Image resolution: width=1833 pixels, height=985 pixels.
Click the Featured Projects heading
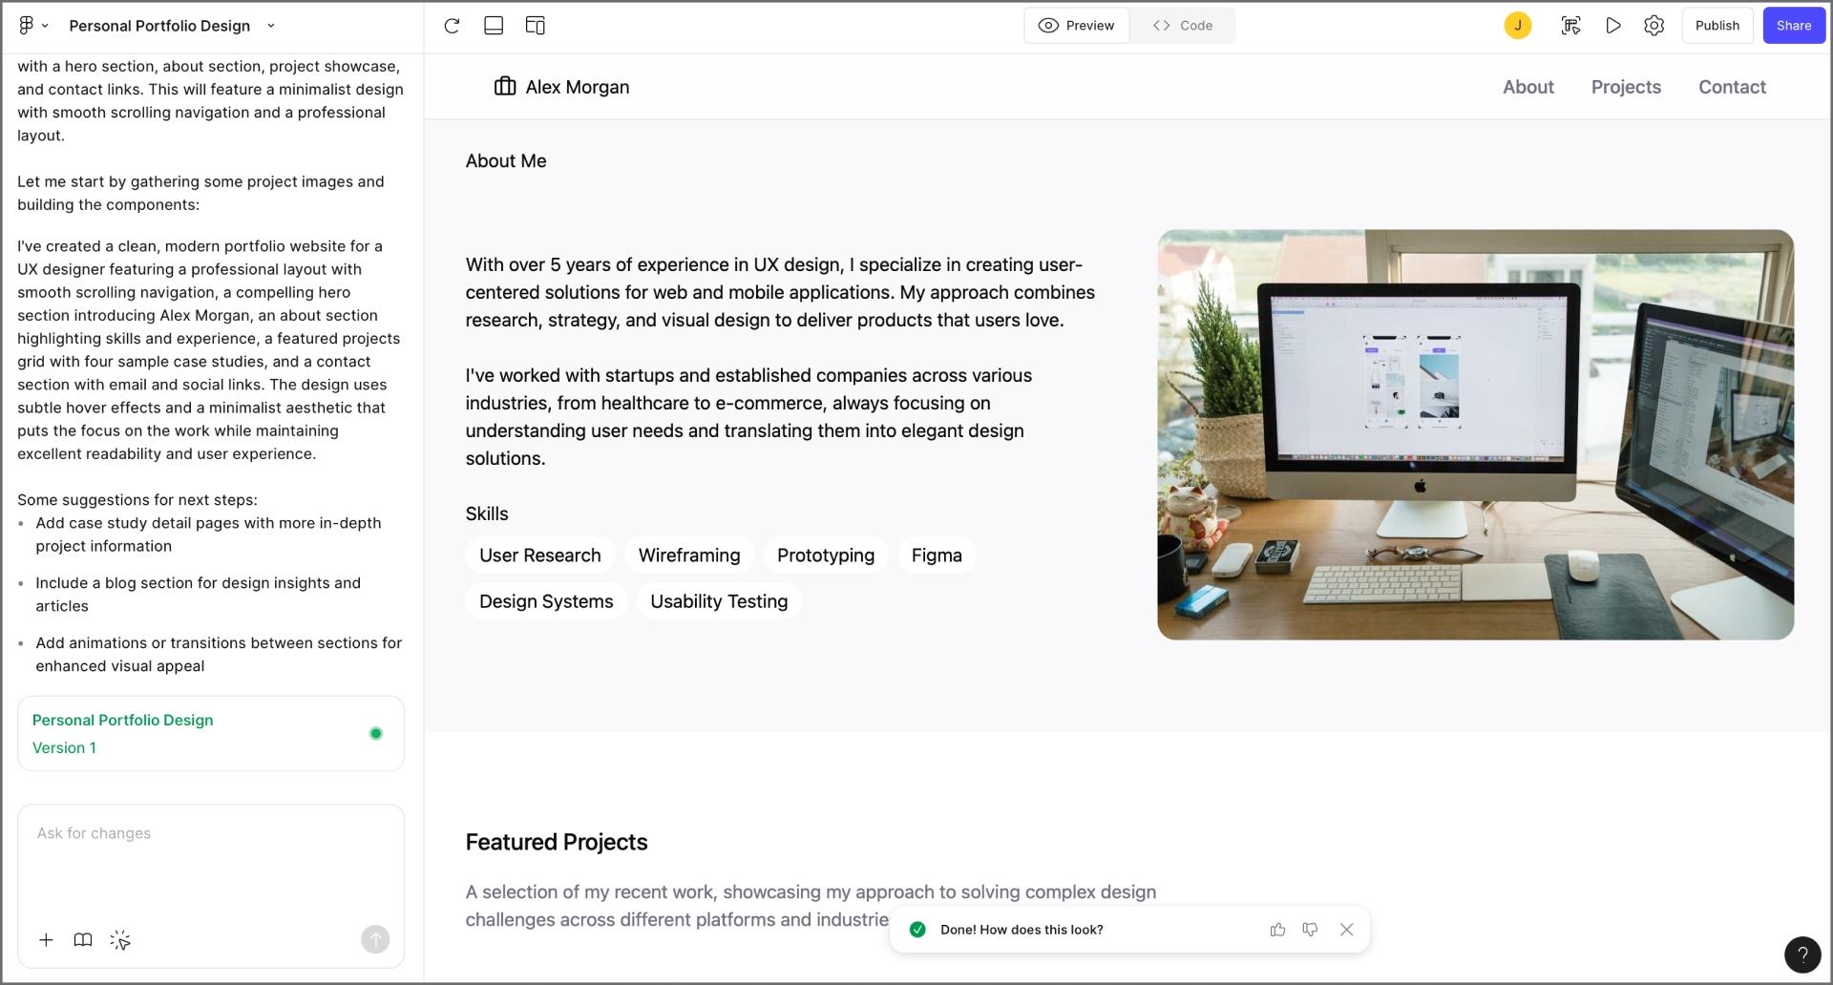tap(556, 842)
